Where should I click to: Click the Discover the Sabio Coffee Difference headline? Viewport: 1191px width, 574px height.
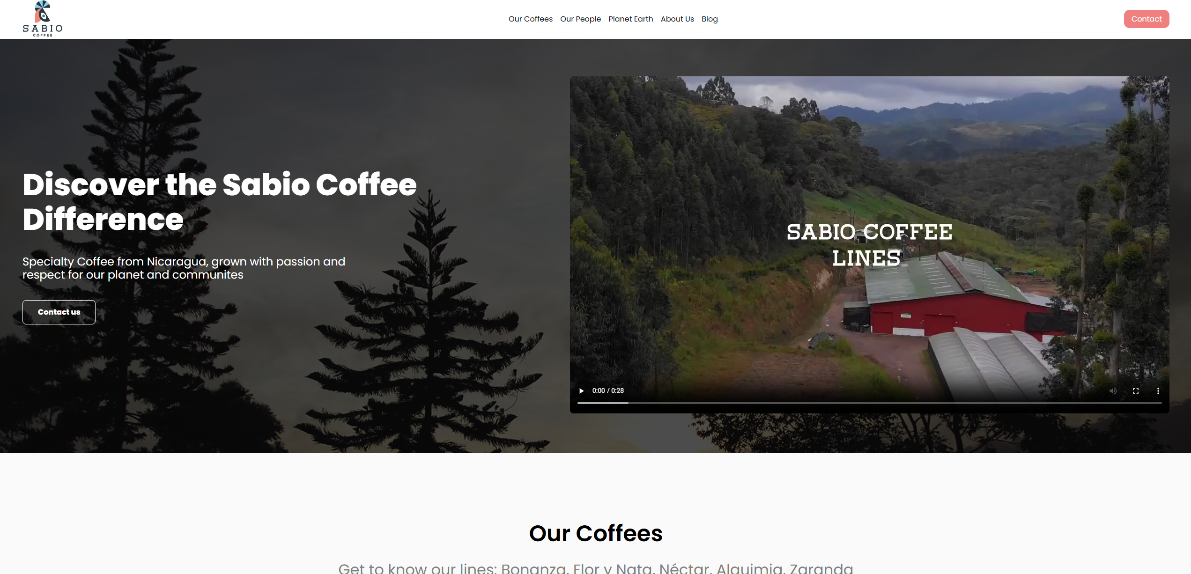[220, 202]
